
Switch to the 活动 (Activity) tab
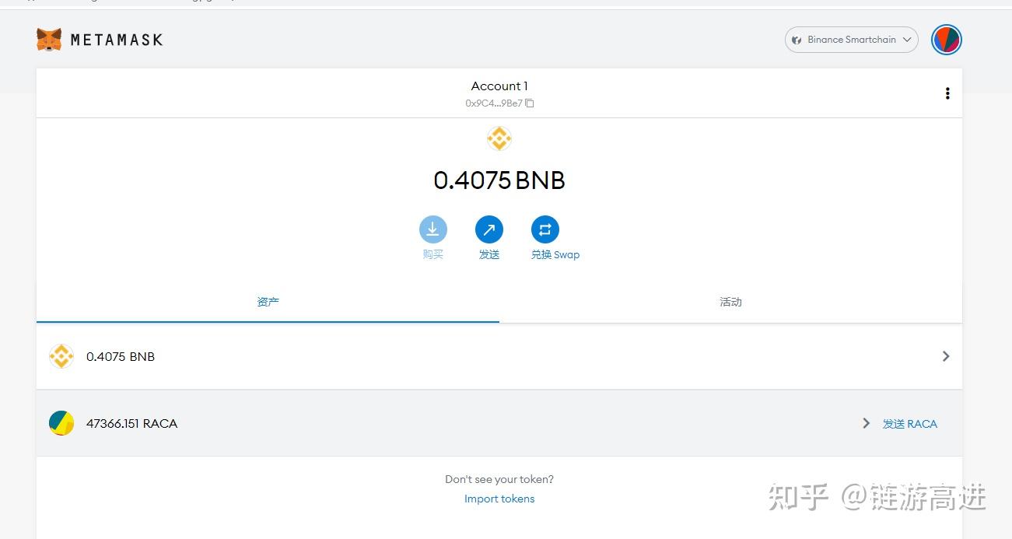(x=730, y=303)
